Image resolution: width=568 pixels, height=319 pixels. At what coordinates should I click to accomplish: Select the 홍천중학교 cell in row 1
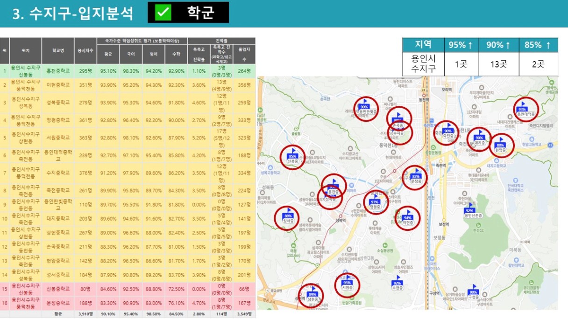tap(58, 71)
